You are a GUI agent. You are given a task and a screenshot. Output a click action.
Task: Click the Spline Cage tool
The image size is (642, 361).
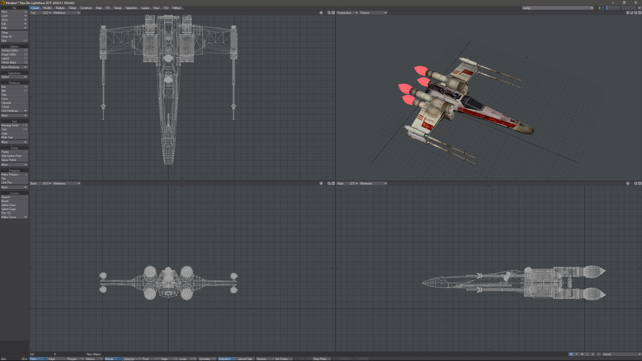(x=14, y=209)
